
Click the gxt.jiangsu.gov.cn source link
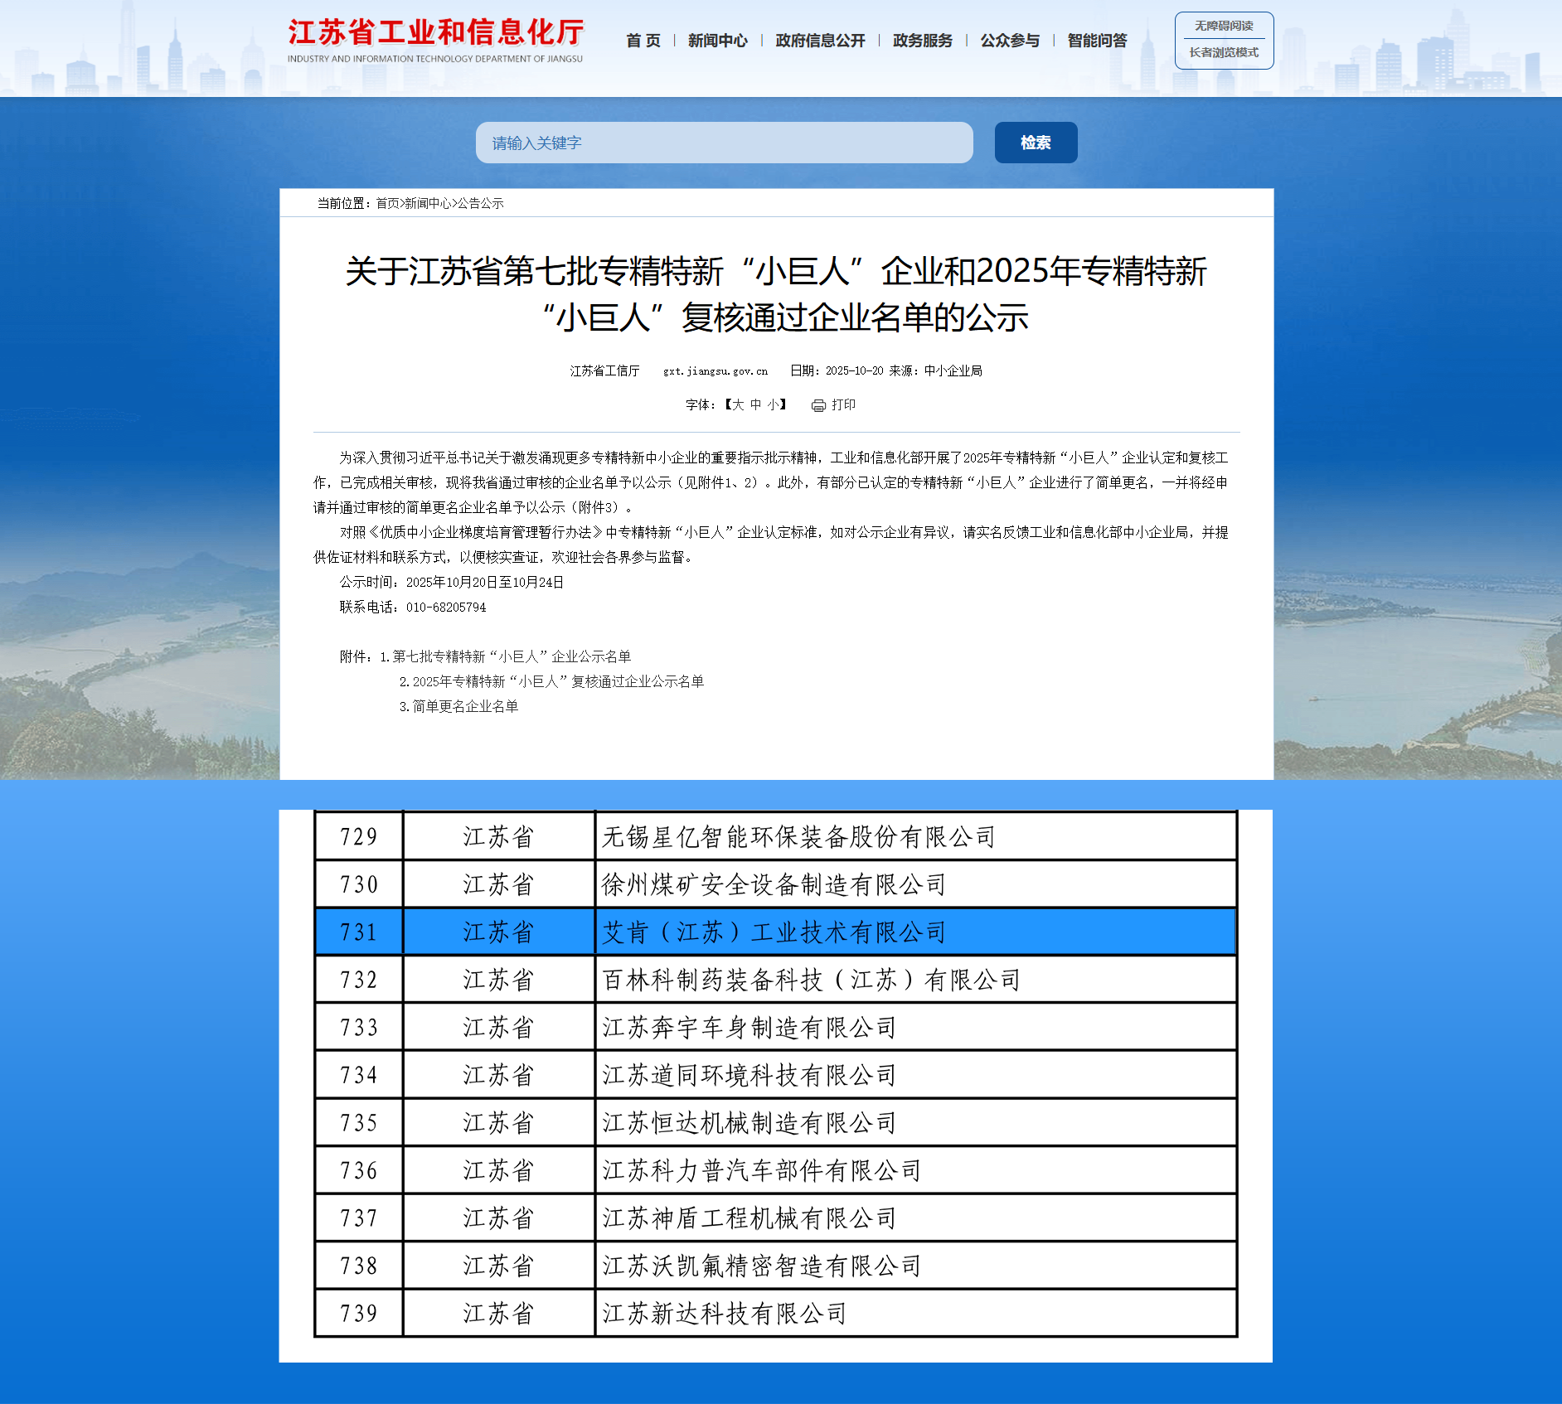pyautogui.click(x=715, y=371)
